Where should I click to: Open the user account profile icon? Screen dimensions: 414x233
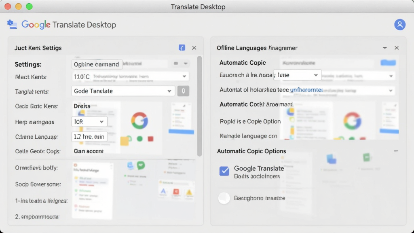point(400,25)
